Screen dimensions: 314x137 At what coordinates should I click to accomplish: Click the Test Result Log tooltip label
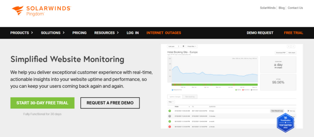click(x=277, y=111)
